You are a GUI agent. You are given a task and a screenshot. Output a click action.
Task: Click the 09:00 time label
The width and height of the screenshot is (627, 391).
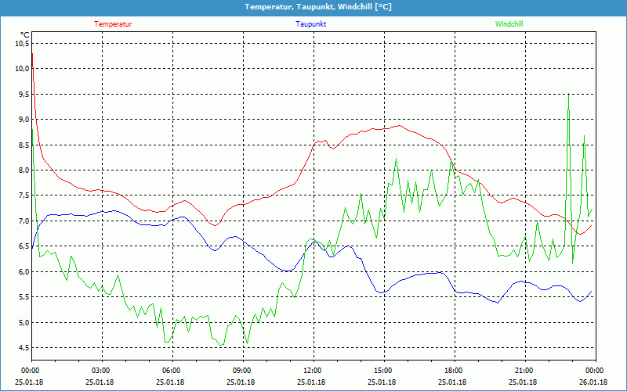[243, 371]
